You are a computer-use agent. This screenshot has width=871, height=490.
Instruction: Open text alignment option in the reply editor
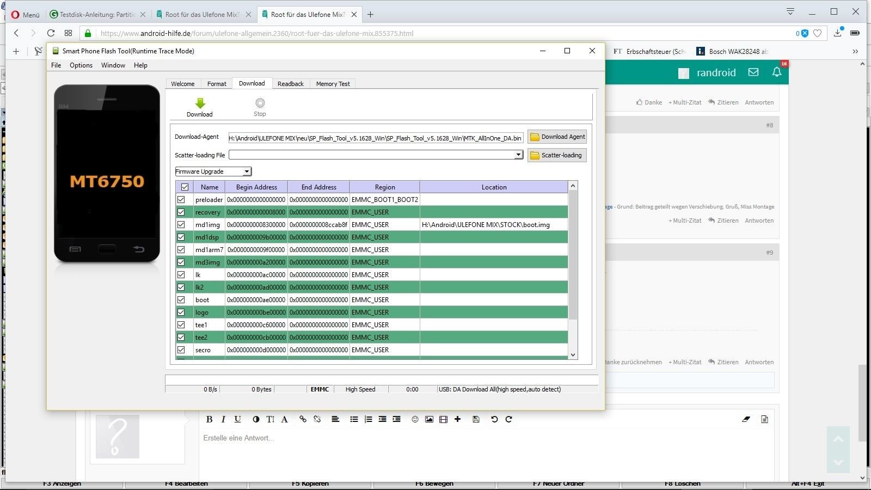[335, 419]
